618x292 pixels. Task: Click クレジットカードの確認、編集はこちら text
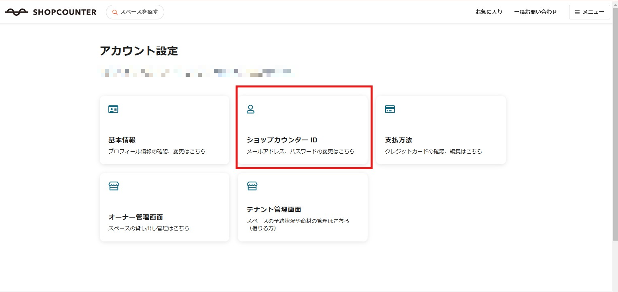coord(434,152)
